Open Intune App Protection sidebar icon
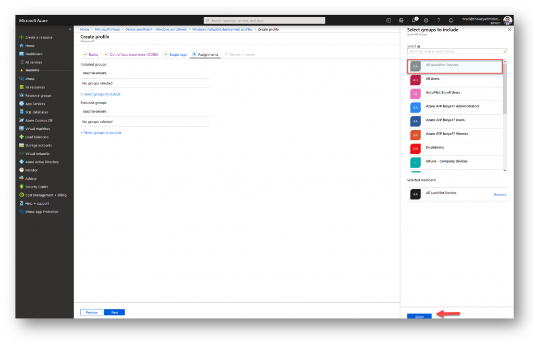 [x=21, y=212]
